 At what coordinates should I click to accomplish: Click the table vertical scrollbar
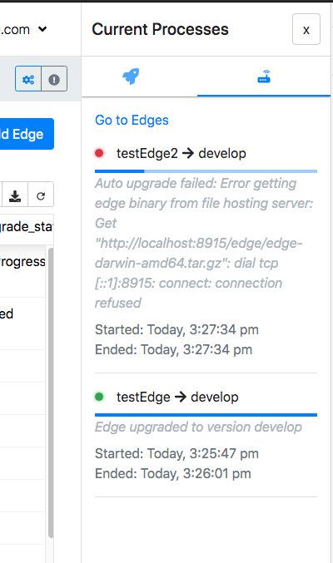(x=51, y=393)
